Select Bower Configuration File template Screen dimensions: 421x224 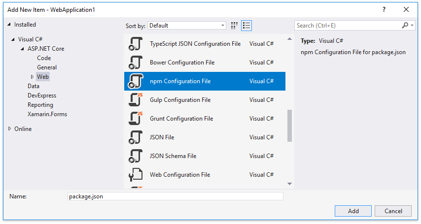pyautogui.click(x=205, y=63)
